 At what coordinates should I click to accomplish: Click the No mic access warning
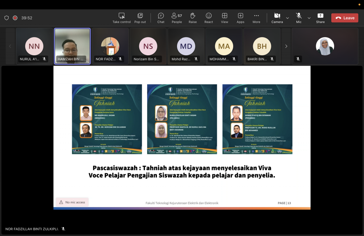pos(72,202)
